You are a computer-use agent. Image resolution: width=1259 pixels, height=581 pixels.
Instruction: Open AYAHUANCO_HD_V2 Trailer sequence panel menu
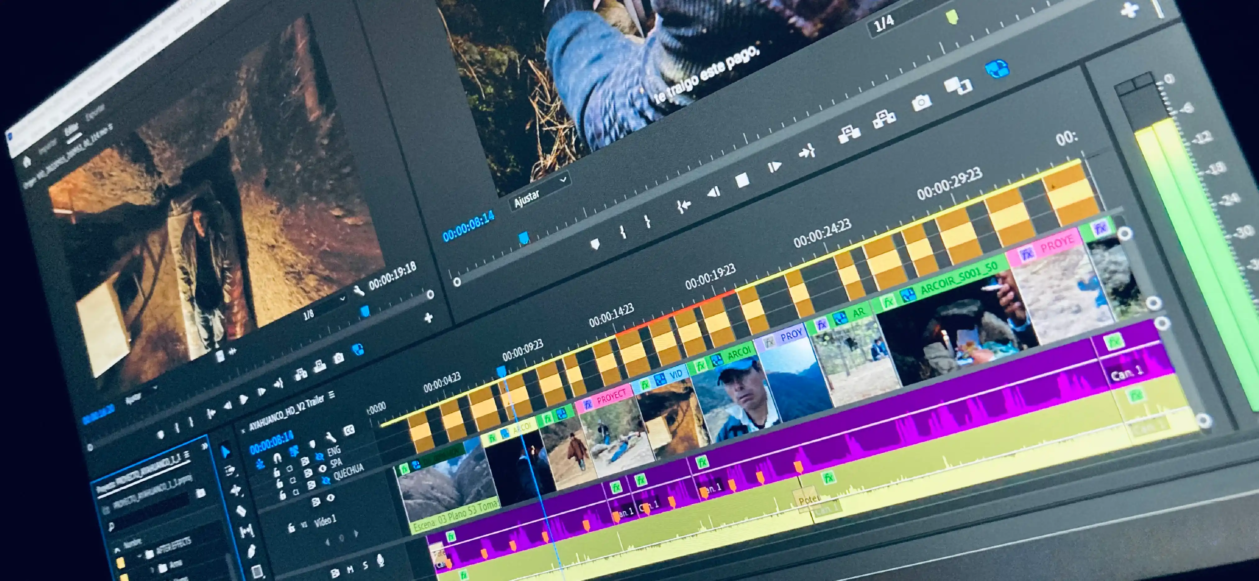click(x=331, y=395)
